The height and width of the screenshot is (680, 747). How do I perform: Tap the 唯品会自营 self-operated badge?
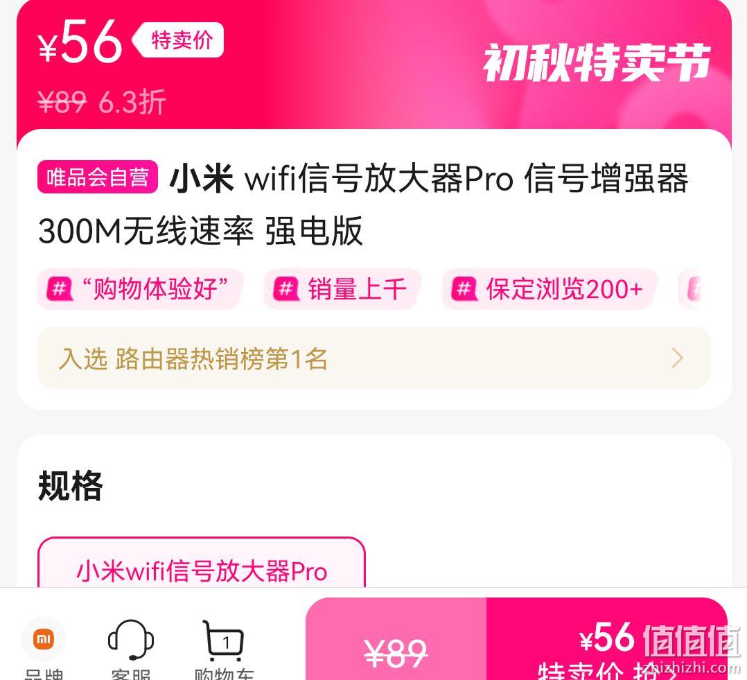[x=98, y=177]
